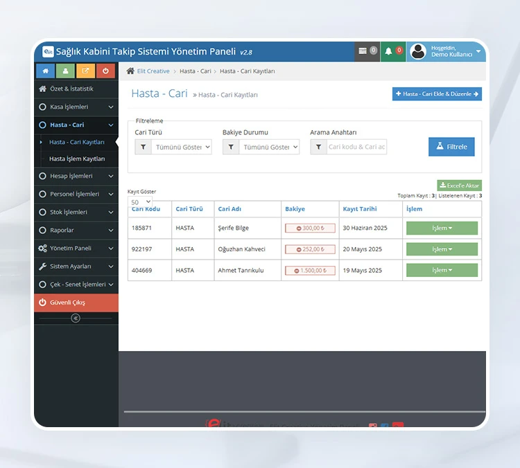Click Hasta - Cari Ekle & Düzenle button
The image size is (520, 468).
point(437,94)
